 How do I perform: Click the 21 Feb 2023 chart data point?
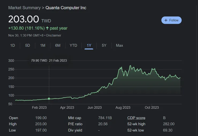(49, 99)
